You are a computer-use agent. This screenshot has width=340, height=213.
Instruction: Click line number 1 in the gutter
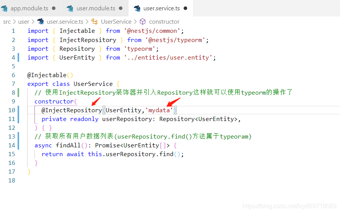point(13,31)
